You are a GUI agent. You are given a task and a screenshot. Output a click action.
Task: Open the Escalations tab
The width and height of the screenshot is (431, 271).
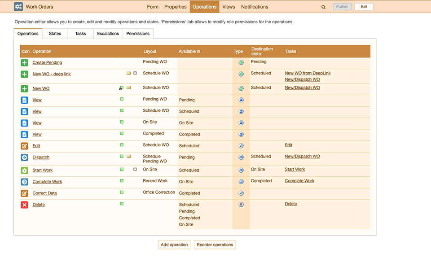click(x=108, y=34)
